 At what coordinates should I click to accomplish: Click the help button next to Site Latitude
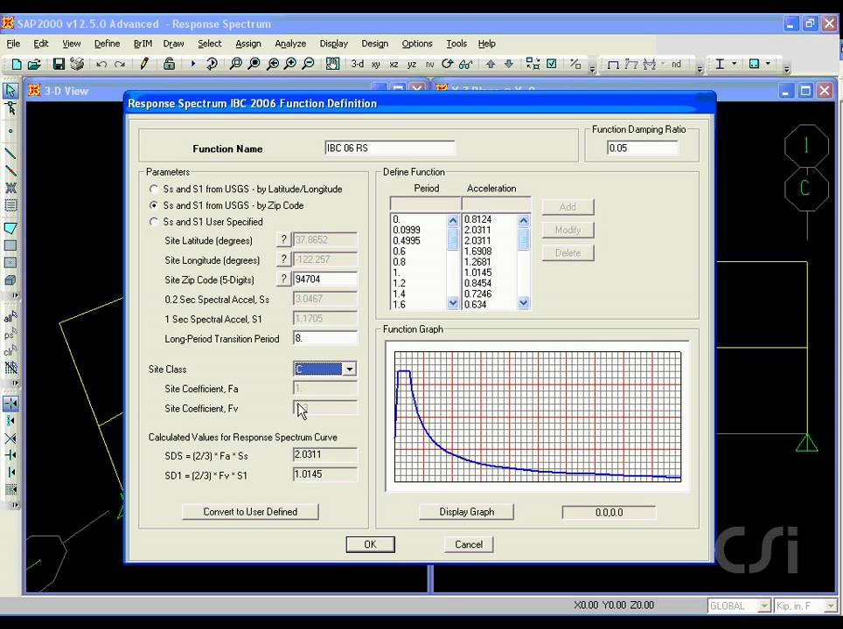[283, 239]
